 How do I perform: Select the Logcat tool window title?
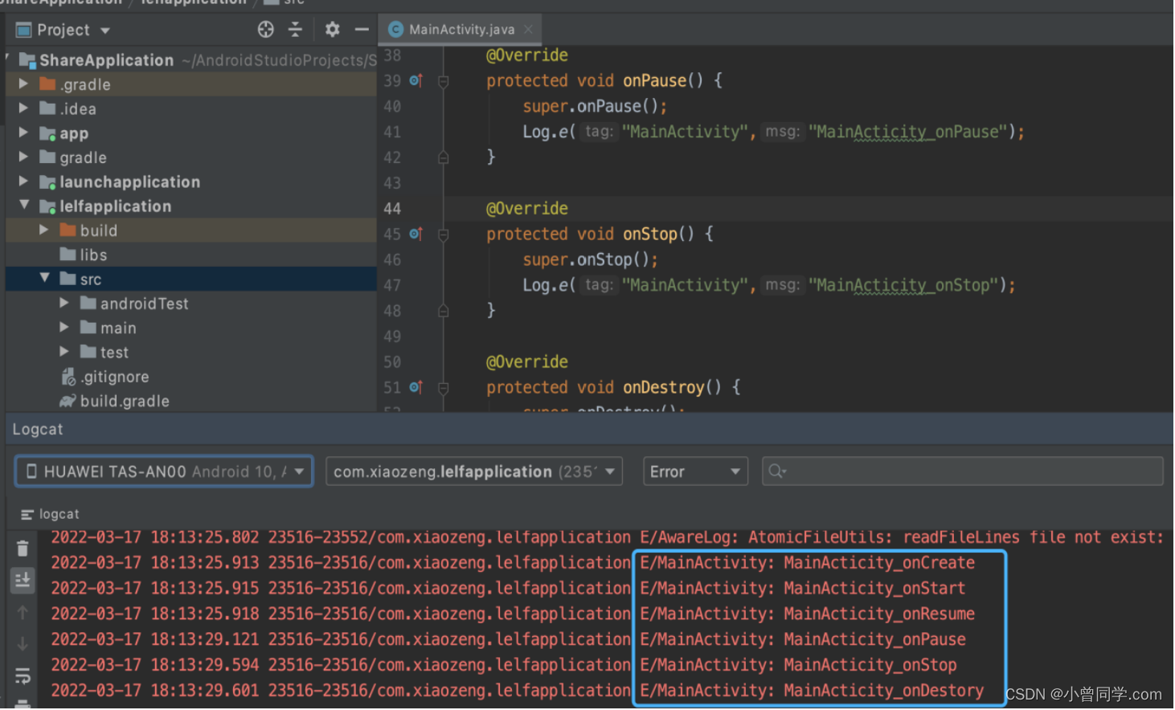(x=38, y=429)
